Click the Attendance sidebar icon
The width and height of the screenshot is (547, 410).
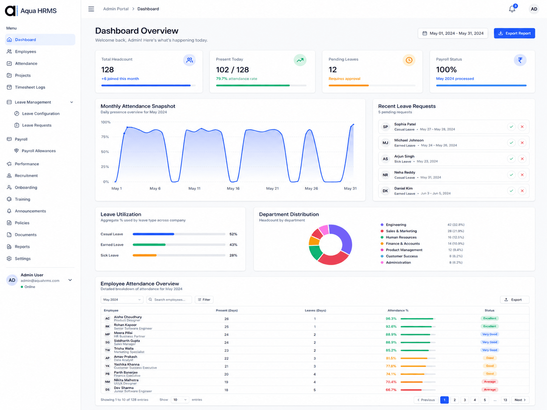(x=9, y=63)
